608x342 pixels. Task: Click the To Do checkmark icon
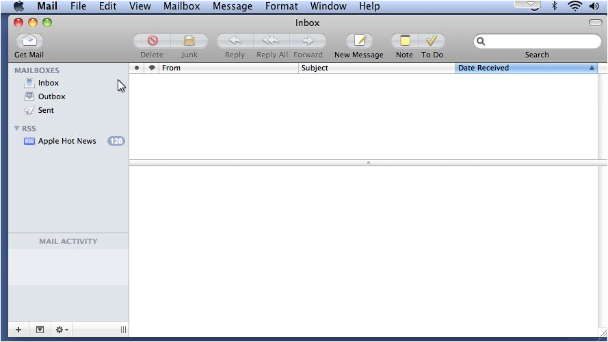pyautogui.click(x=432, y=40)
